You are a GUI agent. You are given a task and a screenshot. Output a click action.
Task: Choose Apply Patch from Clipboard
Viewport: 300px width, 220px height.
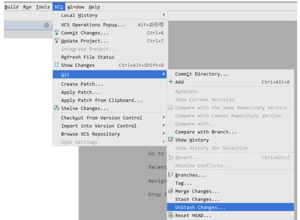(111, 100)
